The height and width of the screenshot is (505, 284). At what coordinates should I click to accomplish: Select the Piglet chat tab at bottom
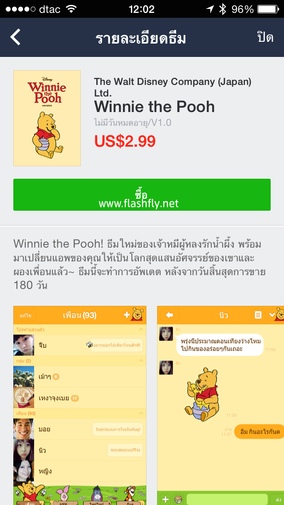click(x=63, y=494)
